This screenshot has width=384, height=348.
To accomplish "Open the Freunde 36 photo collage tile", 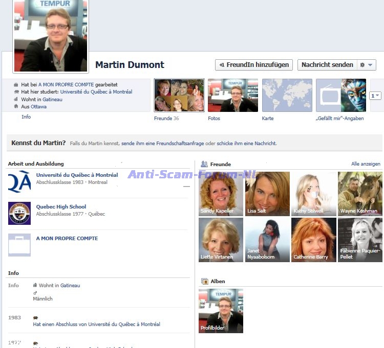I will click(x=179, y=96).
